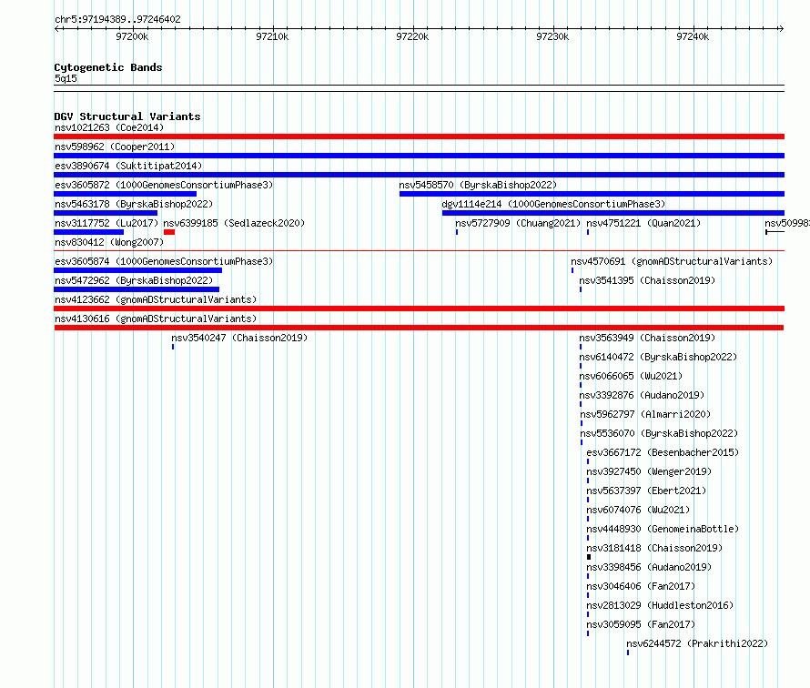Click the thin red nsv830412 line
The image size is (810, 688).
click(x=419, y=251)
